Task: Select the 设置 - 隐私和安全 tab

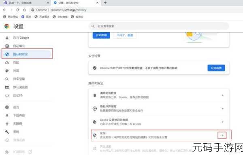Action: (x=76, y=3)
